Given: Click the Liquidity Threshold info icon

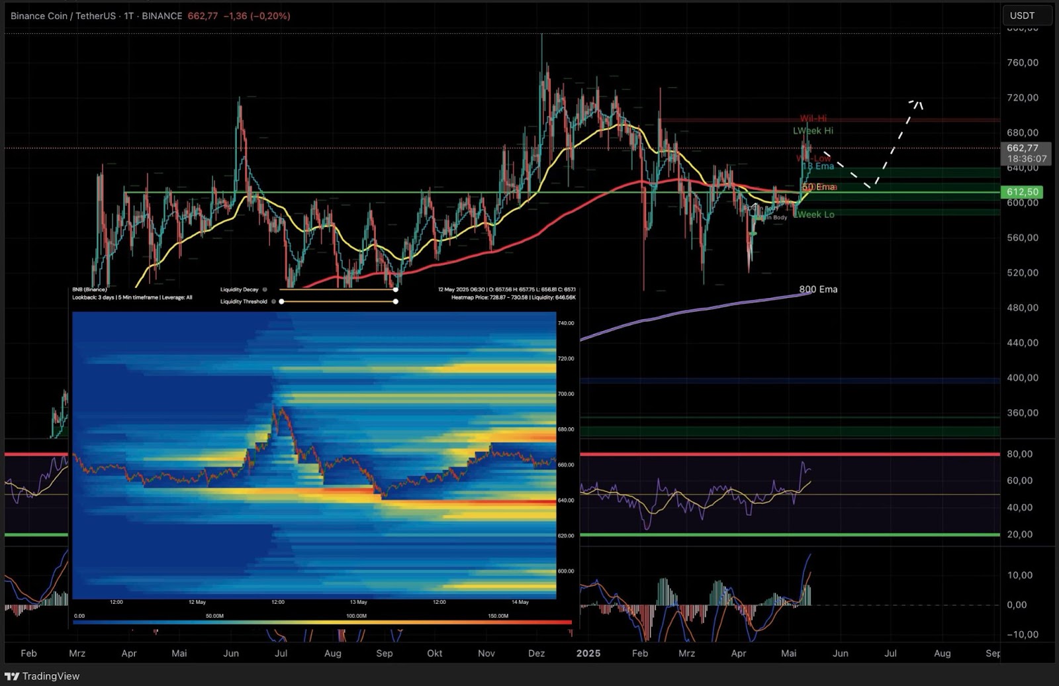Looking at the screenshot, I should pyautogui.click(x=273, y=301).
